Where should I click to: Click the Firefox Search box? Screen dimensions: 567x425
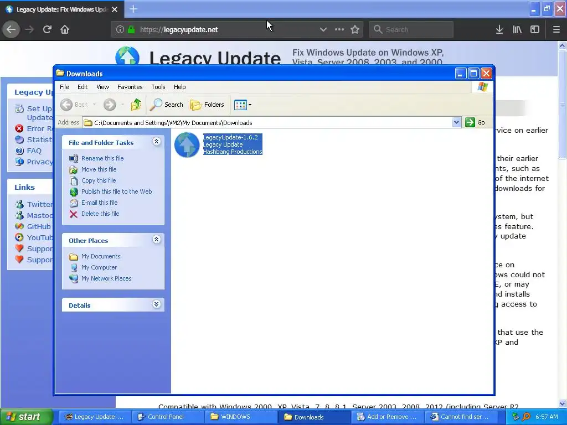[411, 30]
